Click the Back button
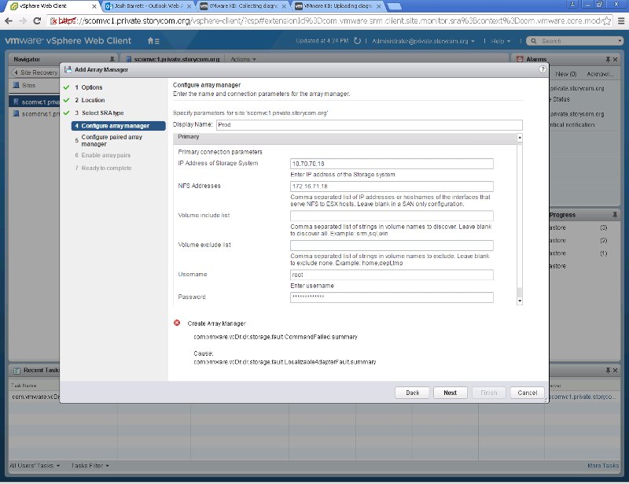Screen dimensions: 629x484 [412, 393]
